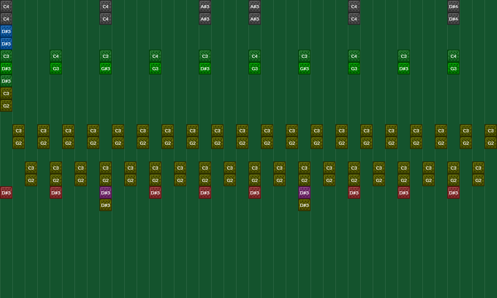Click the left purple D#3 note block
The width and height of the screenshot is (497, 298).
[106, 193]
